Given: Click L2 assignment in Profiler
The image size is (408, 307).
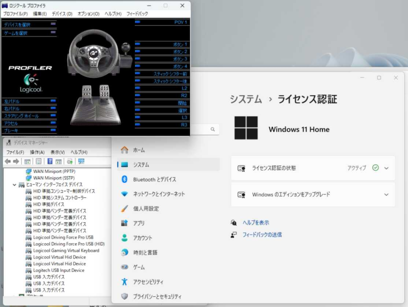Looking at the screenshot, I should click(x=162, y=88).
